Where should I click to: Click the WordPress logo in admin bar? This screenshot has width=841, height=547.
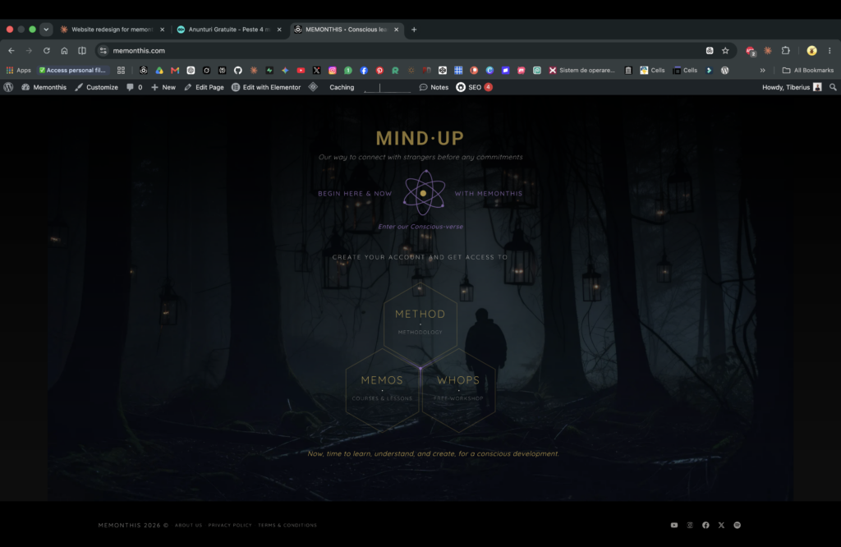click(8, 87)
